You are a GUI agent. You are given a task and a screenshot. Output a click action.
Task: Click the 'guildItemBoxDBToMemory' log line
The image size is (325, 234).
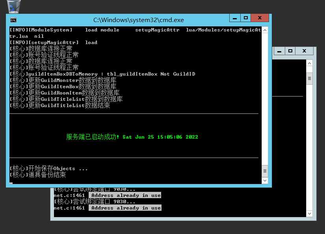102,74
